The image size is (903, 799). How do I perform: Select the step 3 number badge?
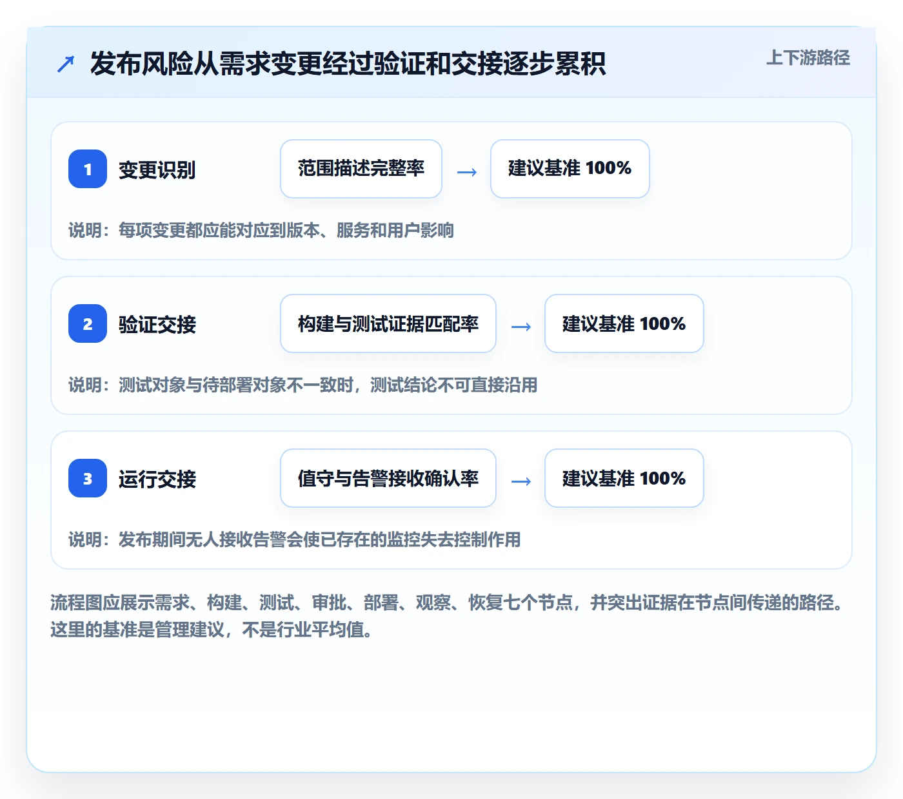tap(88, 478)
